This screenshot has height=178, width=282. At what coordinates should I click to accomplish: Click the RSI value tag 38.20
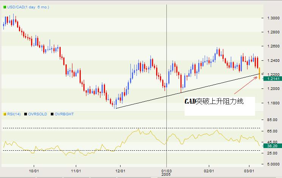tap(272, 146)
